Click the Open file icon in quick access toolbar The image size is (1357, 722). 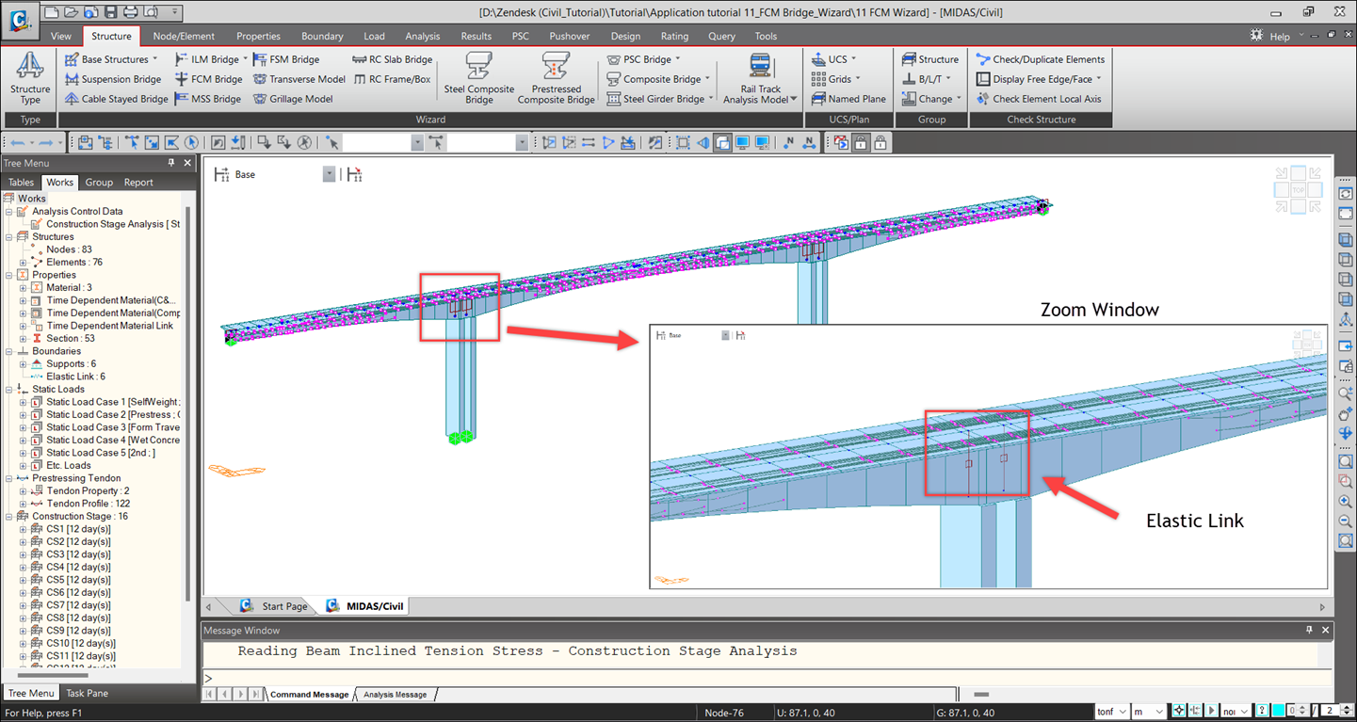click(71, 12)
